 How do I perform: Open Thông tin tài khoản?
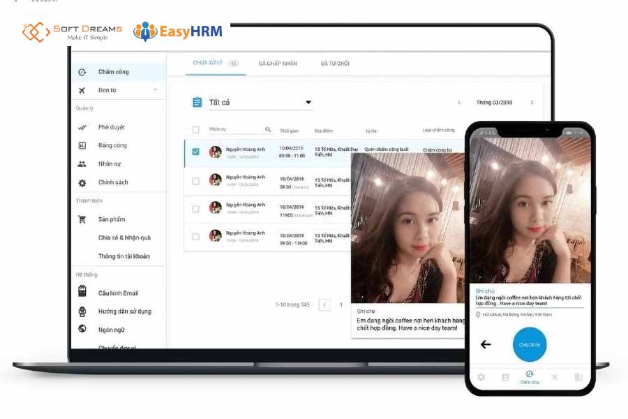[124, 256]
